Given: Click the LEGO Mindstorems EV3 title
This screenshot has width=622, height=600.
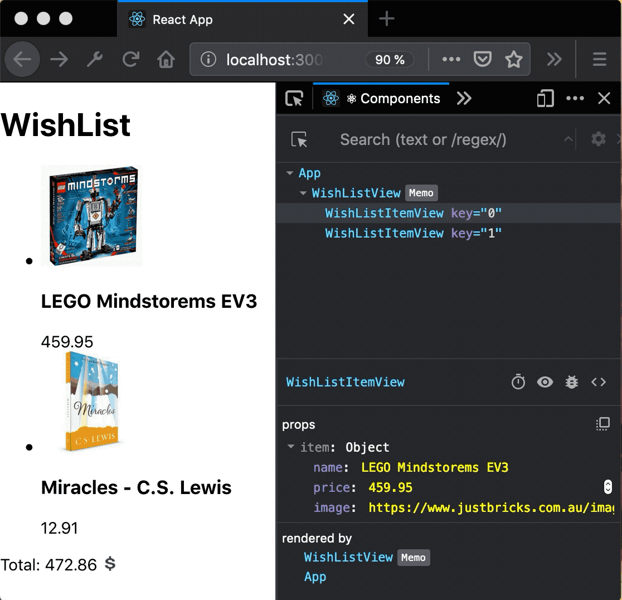Looking at the screenshot, I should [149, 301].
